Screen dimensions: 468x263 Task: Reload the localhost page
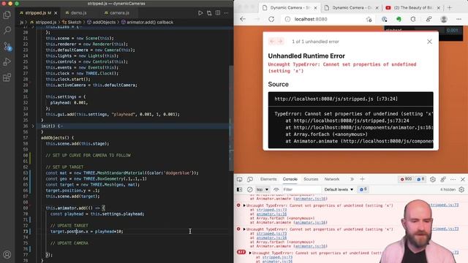point(271,19)
